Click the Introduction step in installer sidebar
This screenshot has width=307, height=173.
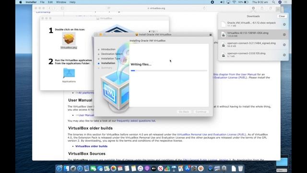[x=108, y=49]
